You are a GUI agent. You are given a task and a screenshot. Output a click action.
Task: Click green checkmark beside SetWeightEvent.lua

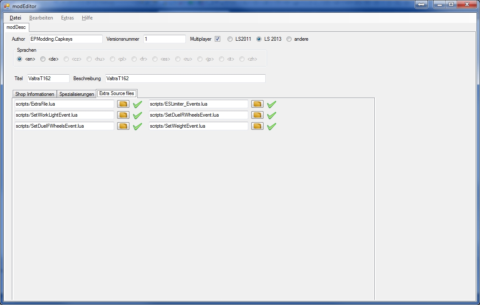(272, 126)
